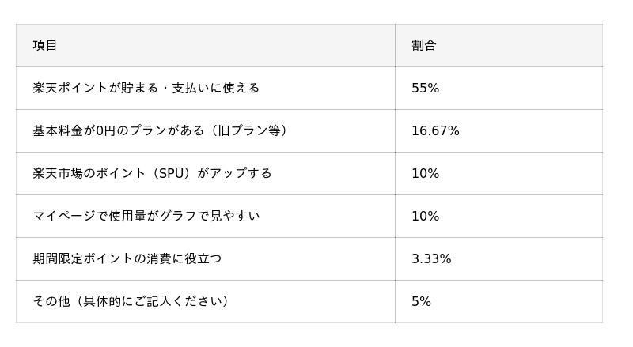Click the 5% value cell

click(421, 301)
